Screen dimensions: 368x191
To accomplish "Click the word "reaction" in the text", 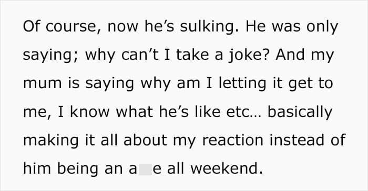I will pos(232,141).
